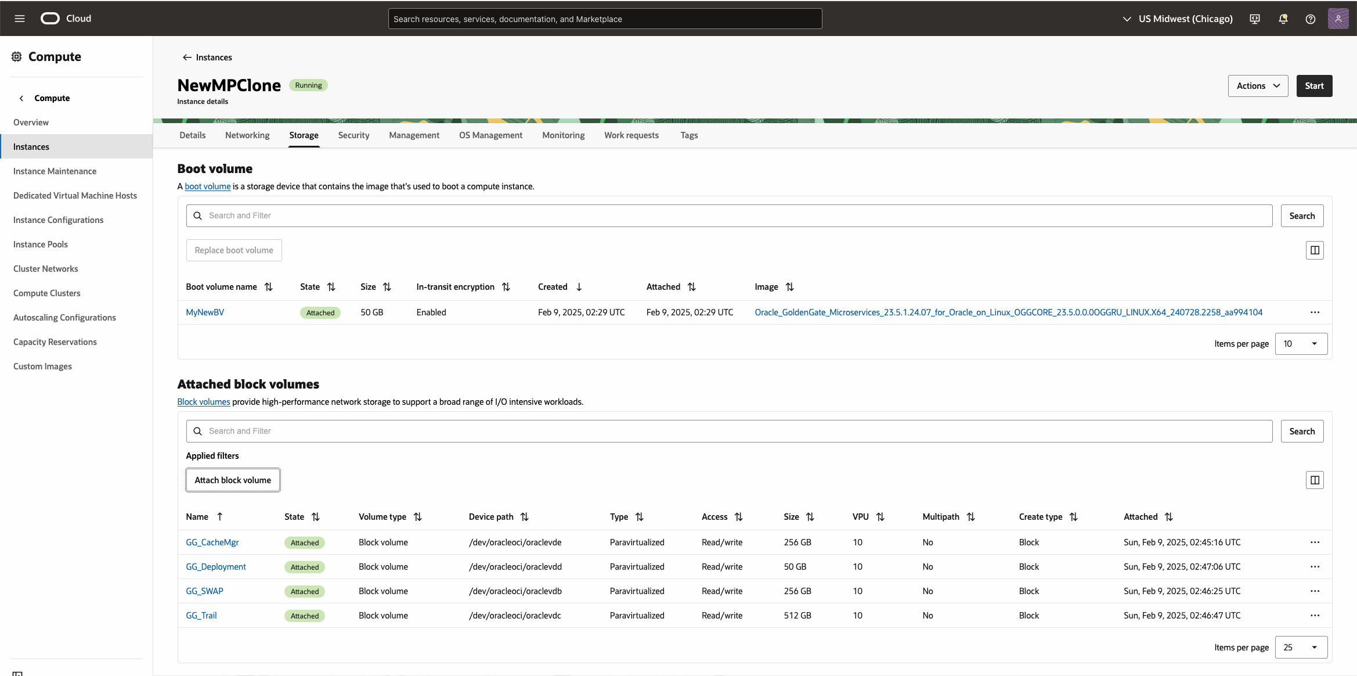Open the hamburger navigation menu
The image size is (1357, 676).
coord(20,19)
